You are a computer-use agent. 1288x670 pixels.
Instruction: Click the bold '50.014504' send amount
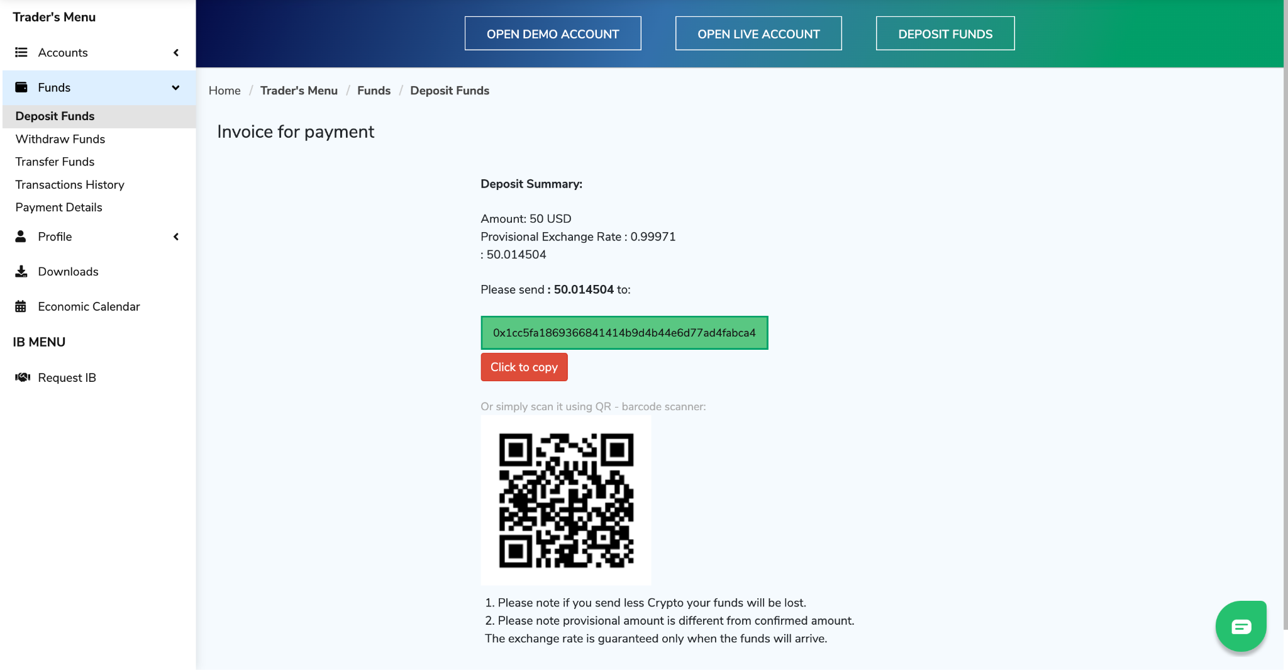(584, 289)
